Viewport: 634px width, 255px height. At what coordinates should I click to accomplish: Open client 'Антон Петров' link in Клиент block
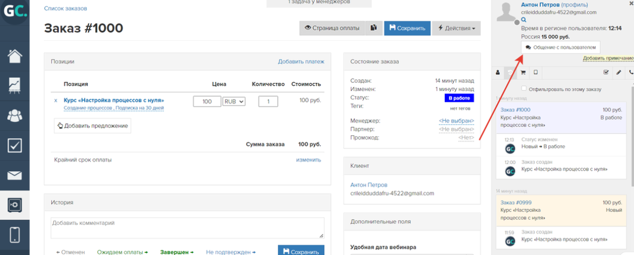pos(369,185)
